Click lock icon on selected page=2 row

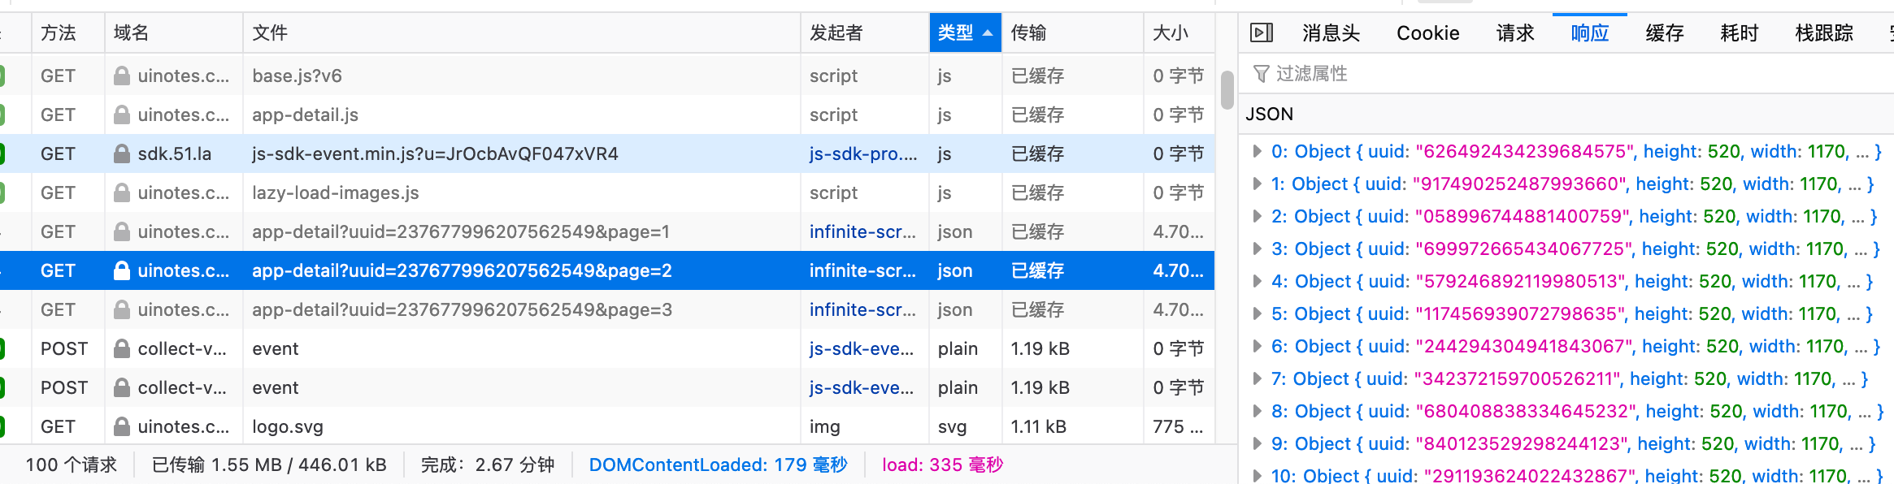(x=122, y=270)
